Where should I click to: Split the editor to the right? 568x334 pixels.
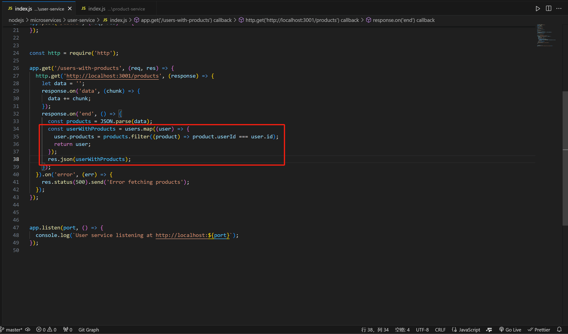pos(548,9)
